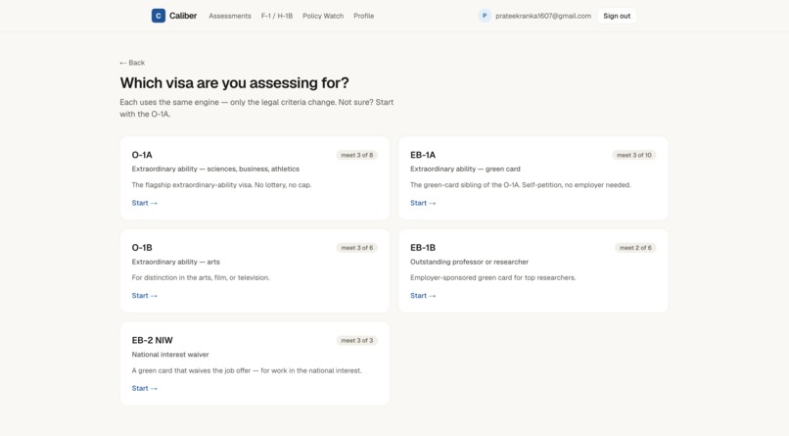Click 'Outstanding professor or researcher' subtitle
The width and height of the screenshot is (789, 436).
click(469, 262)
